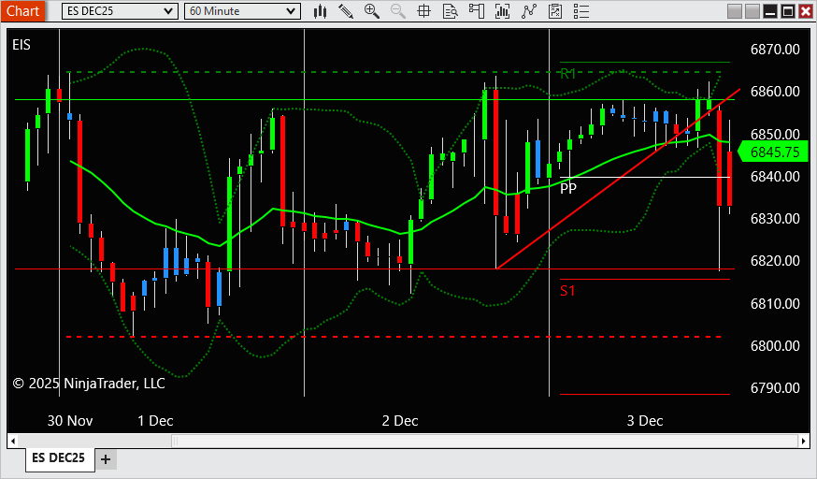Screen dimensions: 817x479
Task: Open the strategies icon
Action: tap(555, 11)
